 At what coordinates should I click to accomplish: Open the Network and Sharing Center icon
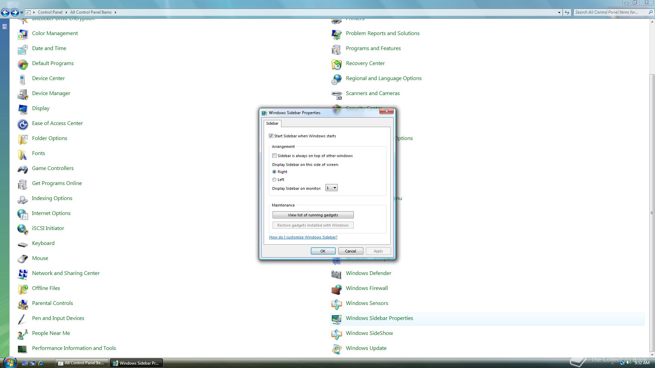tap(23, 274)
